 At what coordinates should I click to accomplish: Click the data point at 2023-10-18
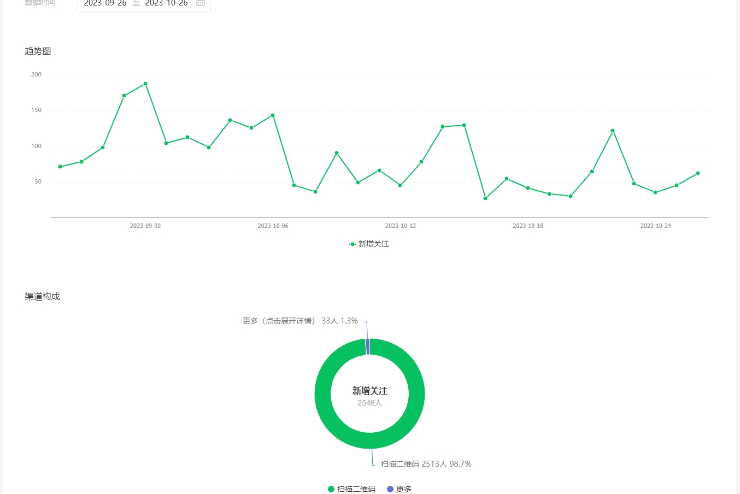tap(528, 188)
